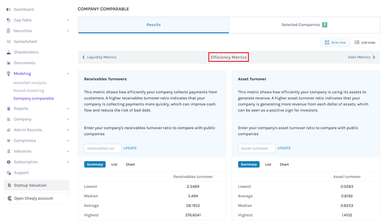Click the Documents folder icon

pyautogui.click(x=9, y=63)
